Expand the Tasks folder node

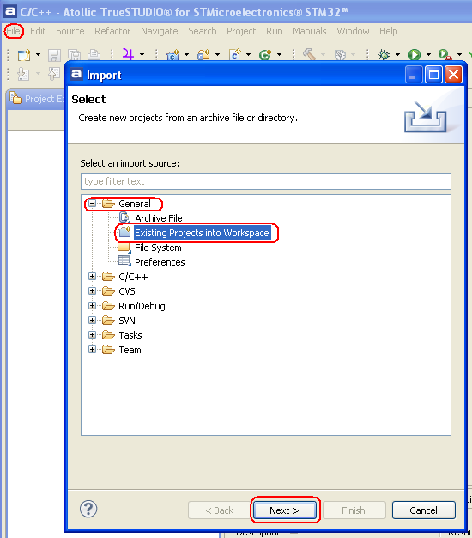pos(92,334)
